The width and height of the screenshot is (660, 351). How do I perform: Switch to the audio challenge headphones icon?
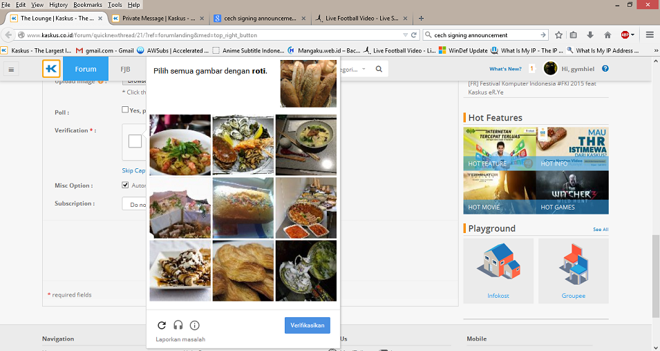pos(178,325)
